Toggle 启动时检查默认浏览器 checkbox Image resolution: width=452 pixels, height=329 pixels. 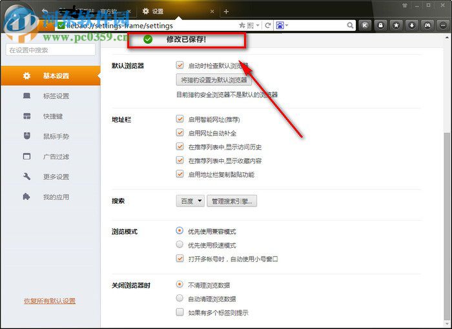180,65
